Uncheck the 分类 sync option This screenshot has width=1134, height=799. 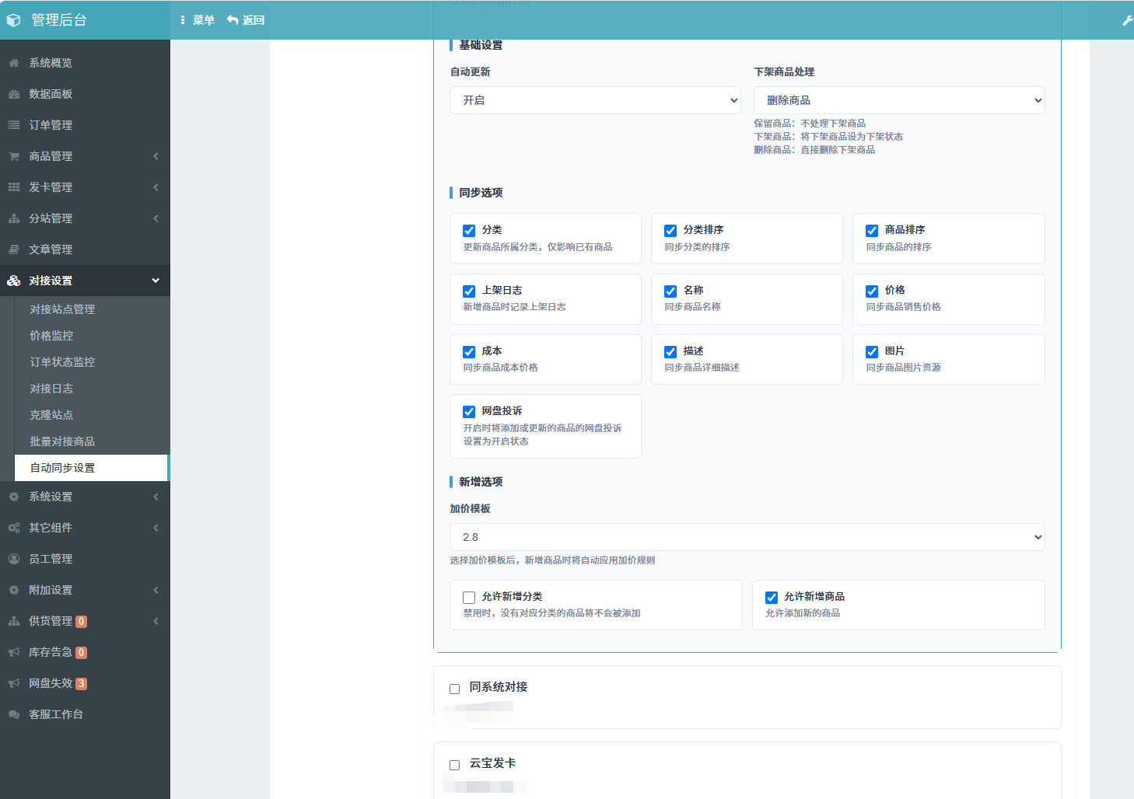[x=469, y=231]
